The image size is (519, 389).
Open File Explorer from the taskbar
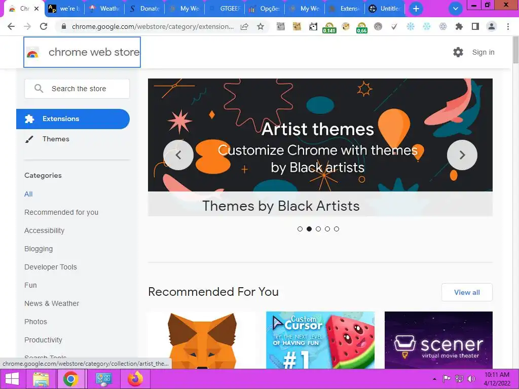click(x=41, y=379)
